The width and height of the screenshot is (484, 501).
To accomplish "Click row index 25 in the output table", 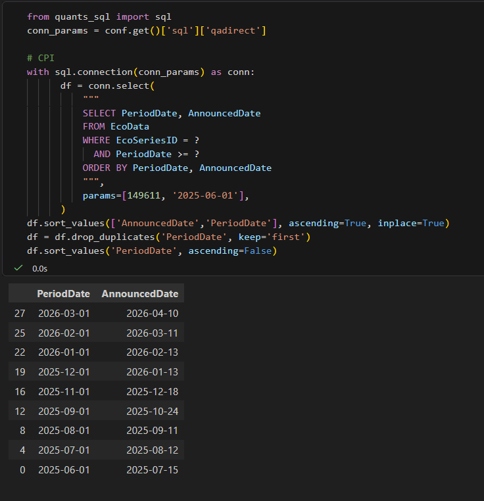I will pyautogui.click(x=20, y=333).
